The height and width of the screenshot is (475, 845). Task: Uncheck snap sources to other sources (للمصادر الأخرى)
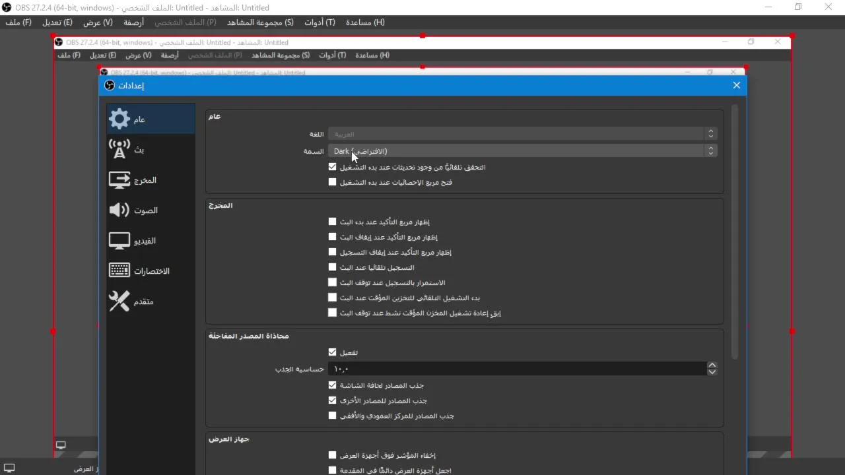333,400
